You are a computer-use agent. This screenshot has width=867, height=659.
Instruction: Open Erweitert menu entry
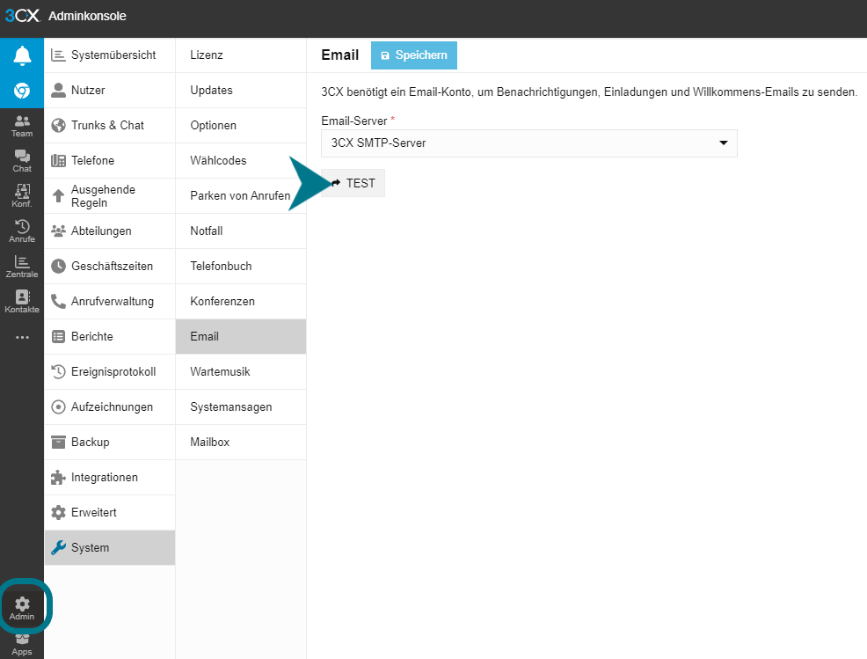click(x=110, y=512)
